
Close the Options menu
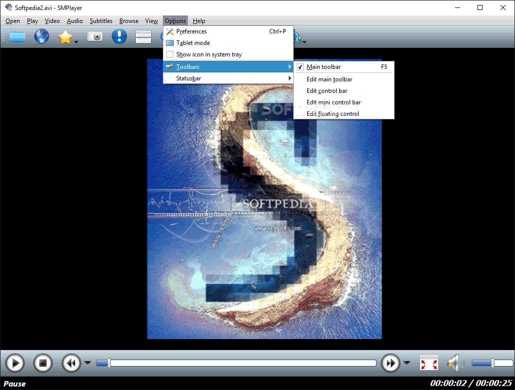pos(175,20)
